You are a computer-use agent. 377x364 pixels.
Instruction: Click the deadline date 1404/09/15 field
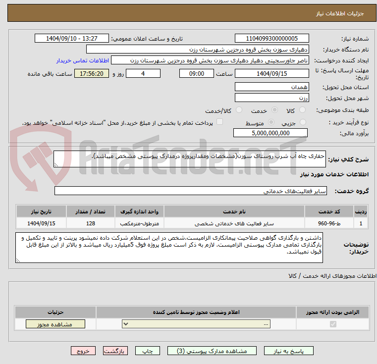(x=272, y=73)
